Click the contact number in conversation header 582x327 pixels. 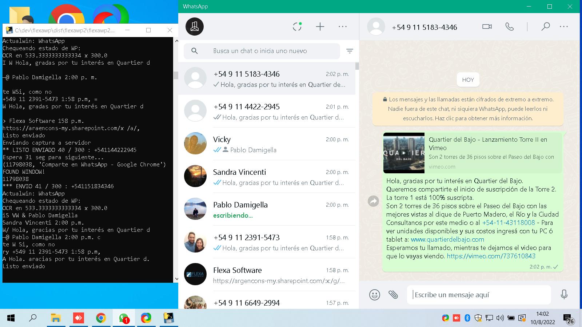424,27
